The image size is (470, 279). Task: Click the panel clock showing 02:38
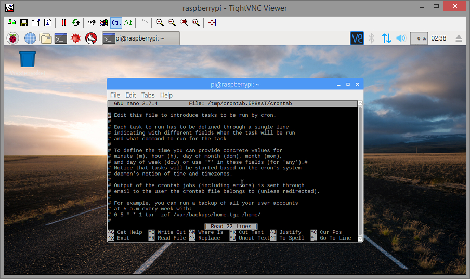[438, 38]
